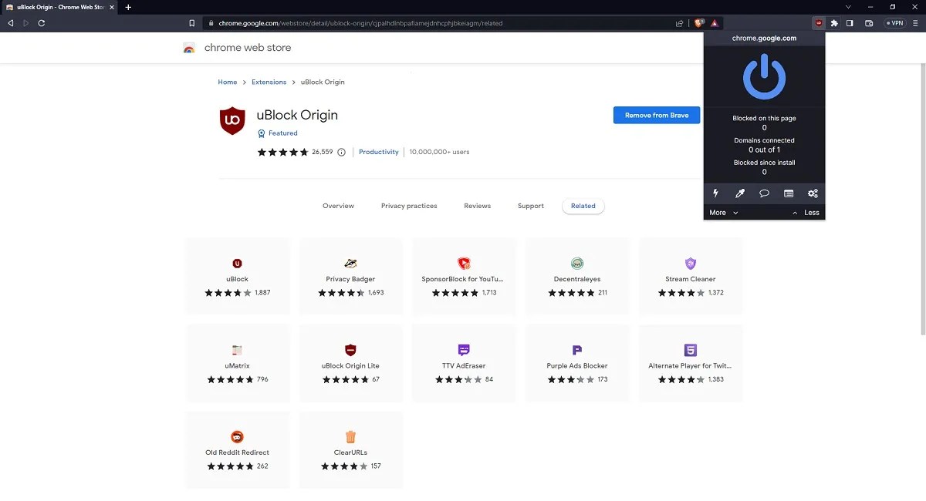
Task: Open the browser extensions puzzle icon
Action: coord(834,23)
